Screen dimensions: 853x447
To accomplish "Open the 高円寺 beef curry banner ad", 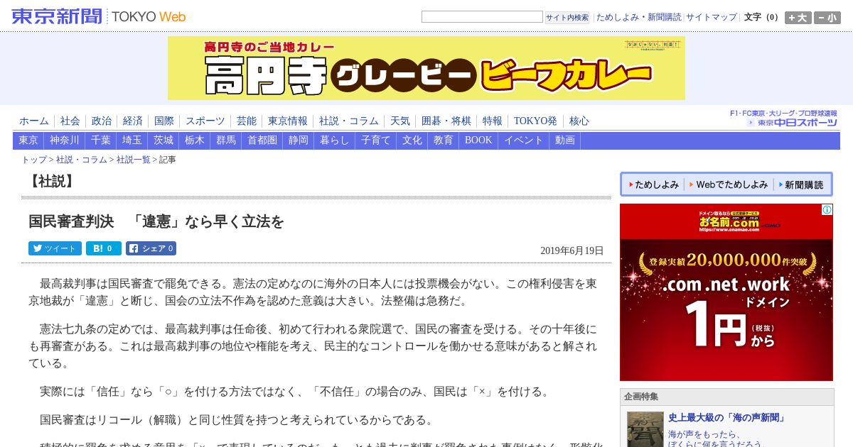I will [x=426, y=68].
